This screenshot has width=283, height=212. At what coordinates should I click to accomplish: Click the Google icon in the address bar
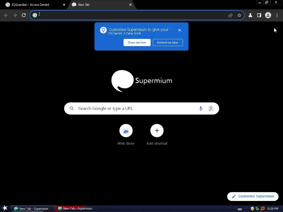tap(35, 15)
